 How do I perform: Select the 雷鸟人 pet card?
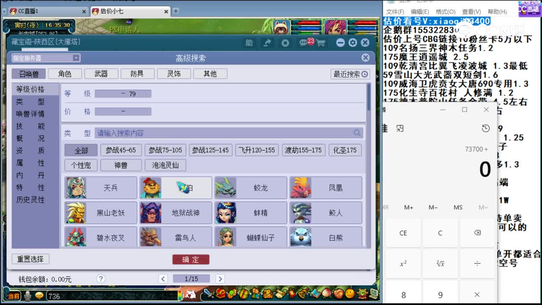pyautogui.click(x=176, y=237)
